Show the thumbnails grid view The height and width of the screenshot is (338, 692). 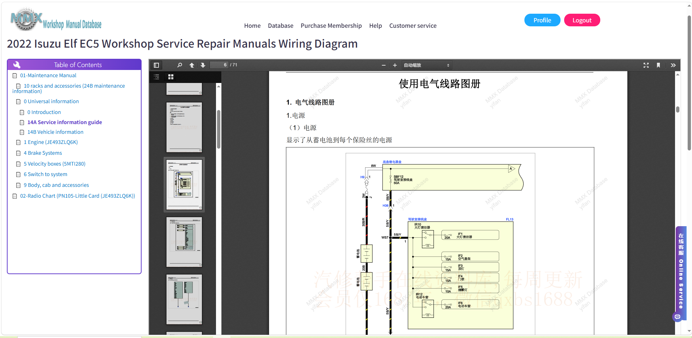click(171, 77)
